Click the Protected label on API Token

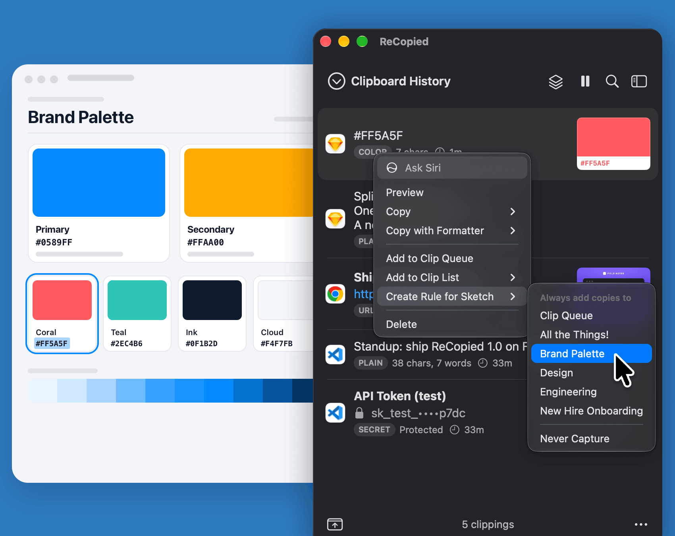421,430
